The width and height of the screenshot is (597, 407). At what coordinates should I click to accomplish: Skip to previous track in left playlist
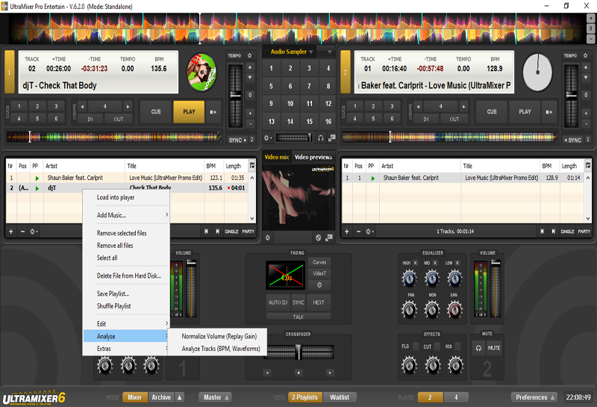pos(206,232)
